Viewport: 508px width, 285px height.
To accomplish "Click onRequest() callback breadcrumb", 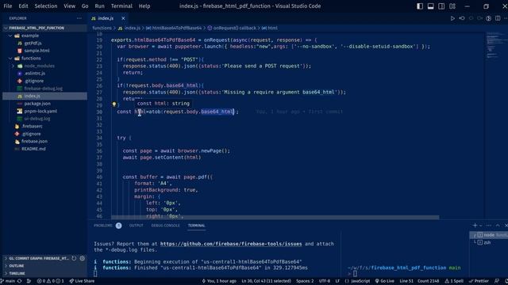I will pyautogui.click(x=232, y=28).
